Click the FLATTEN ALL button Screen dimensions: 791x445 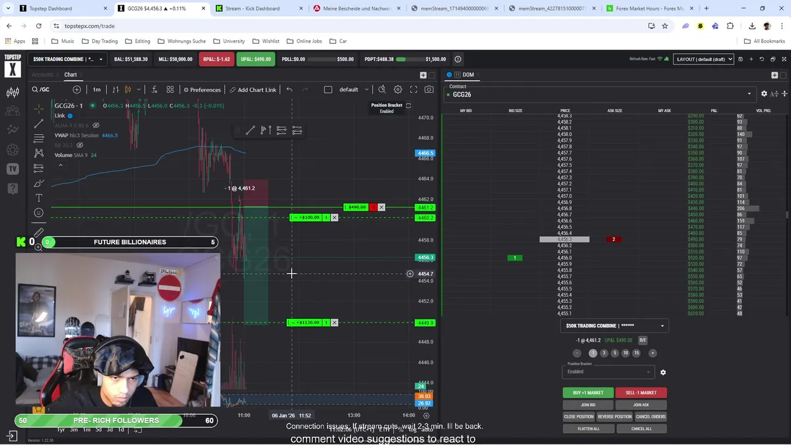588,428
